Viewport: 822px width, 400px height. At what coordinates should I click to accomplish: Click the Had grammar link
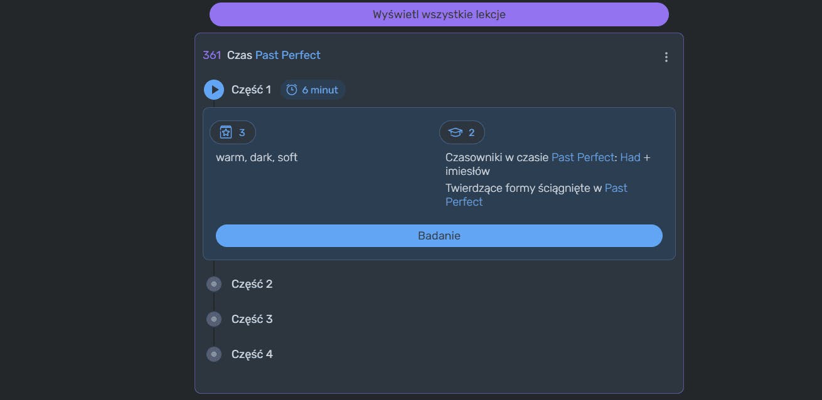click(630, 157)
